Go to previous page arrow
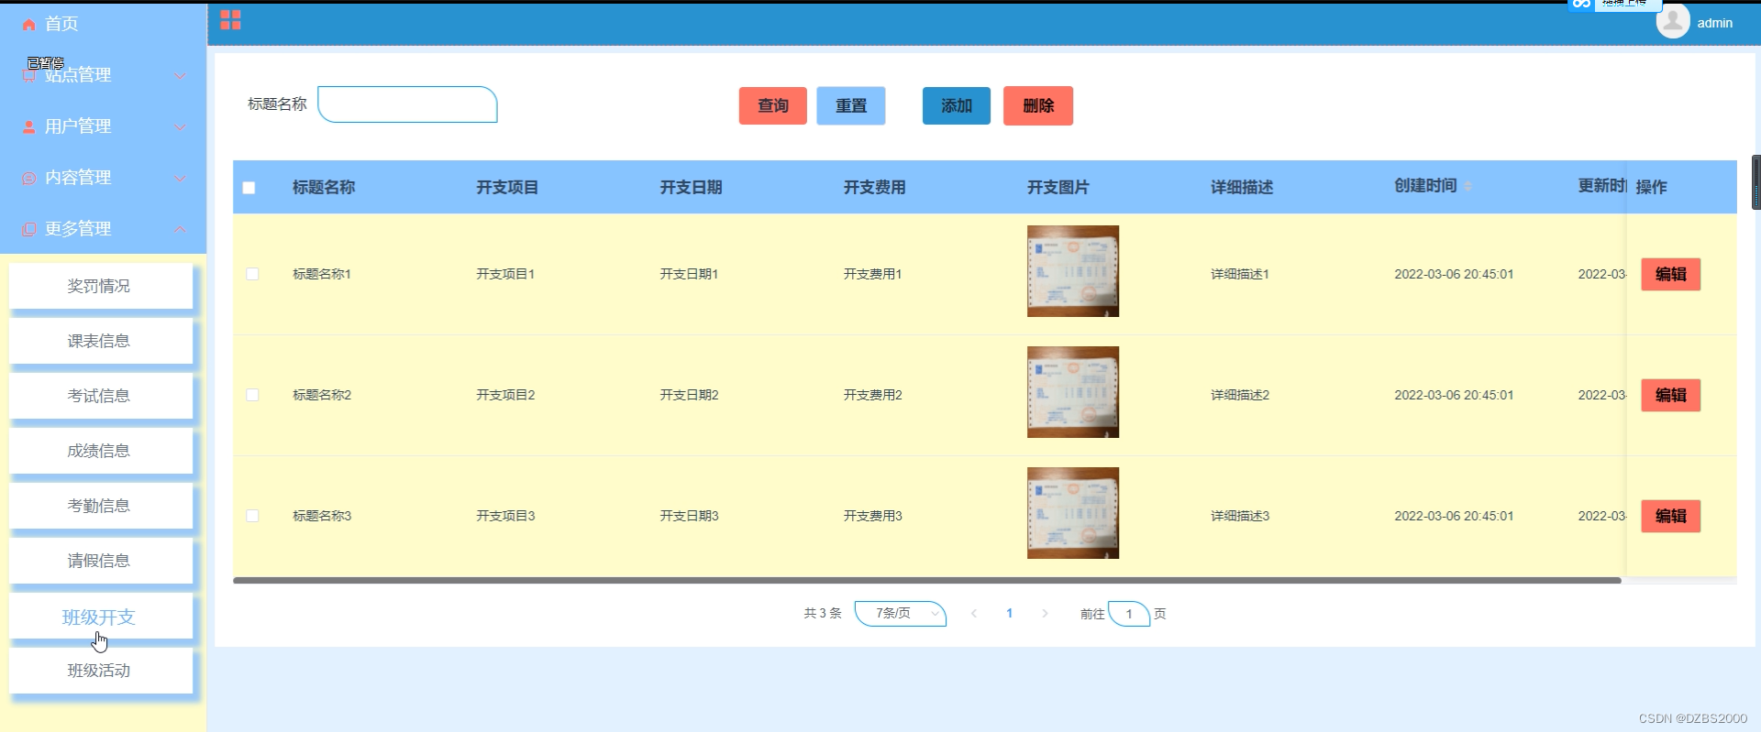The height and width of the screenshot is (732, 1761). pyautogui.click(x=974, y=614)
